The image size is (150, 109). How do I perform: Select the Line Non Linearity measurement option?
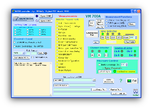click(x=57, y=39)
